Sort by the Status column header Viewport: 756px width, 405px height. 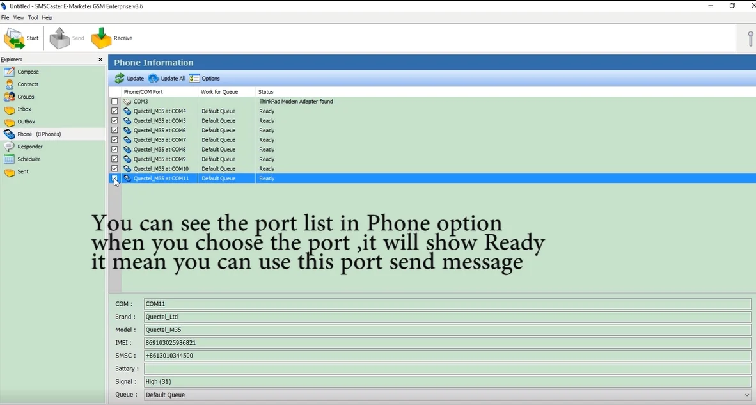tap(266, 92)
